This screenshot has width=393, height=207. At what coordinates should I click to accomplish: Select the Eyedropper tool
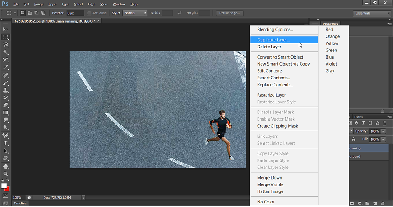pyautogui.click(x=6, y=67)
